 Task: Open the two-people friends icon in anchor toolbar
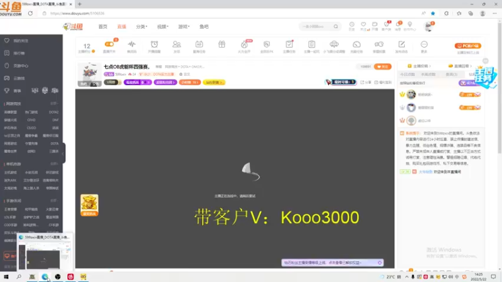(x=177, y=44)
